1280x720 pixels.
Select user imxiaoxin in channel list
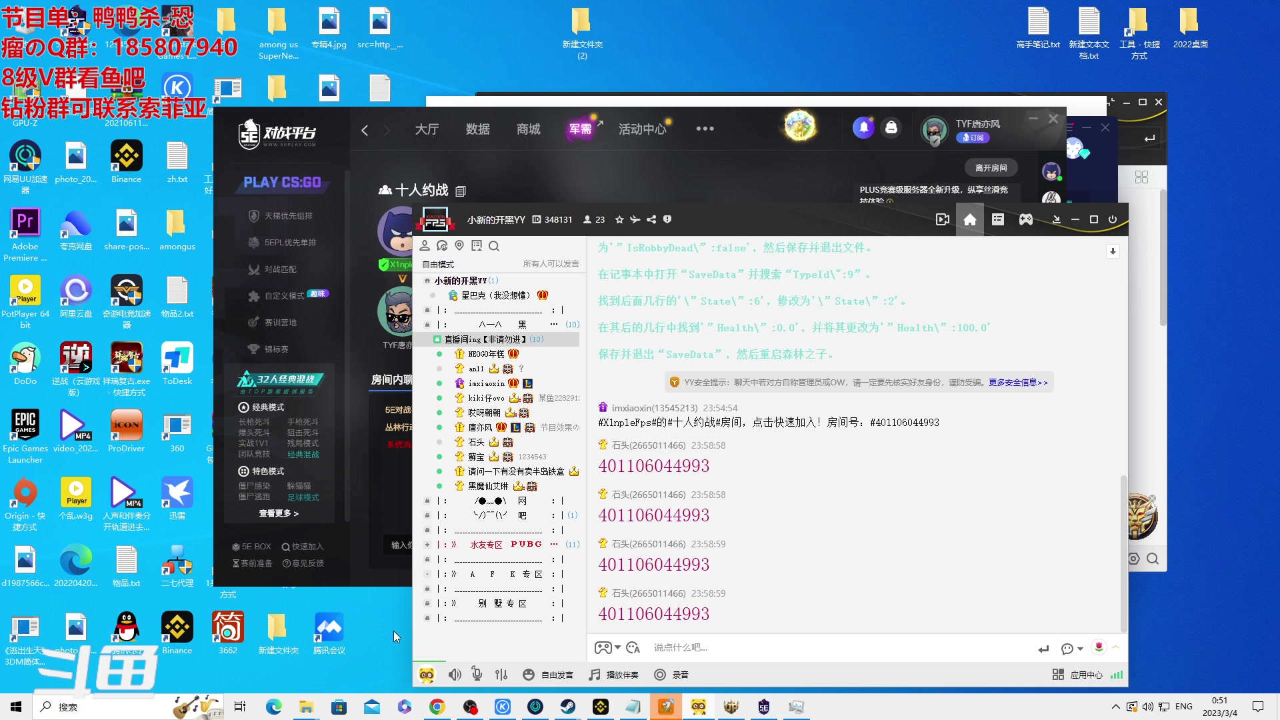point(487,383)
